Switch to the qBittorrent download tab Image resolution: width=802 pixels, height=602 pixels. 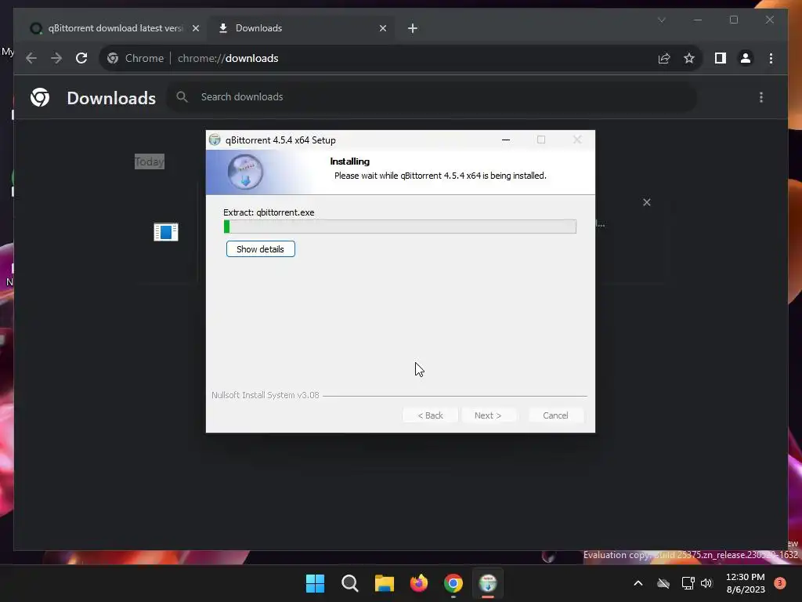tap(114, 28)
